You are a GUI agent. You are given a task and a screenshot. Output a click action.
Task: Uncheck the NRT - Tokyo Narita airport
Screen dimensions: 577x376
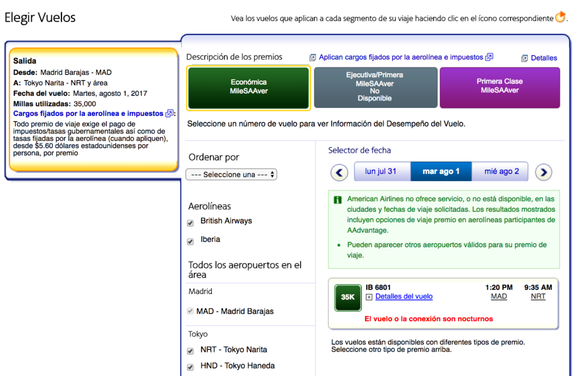pyautogui.click(x=190, y=351)
